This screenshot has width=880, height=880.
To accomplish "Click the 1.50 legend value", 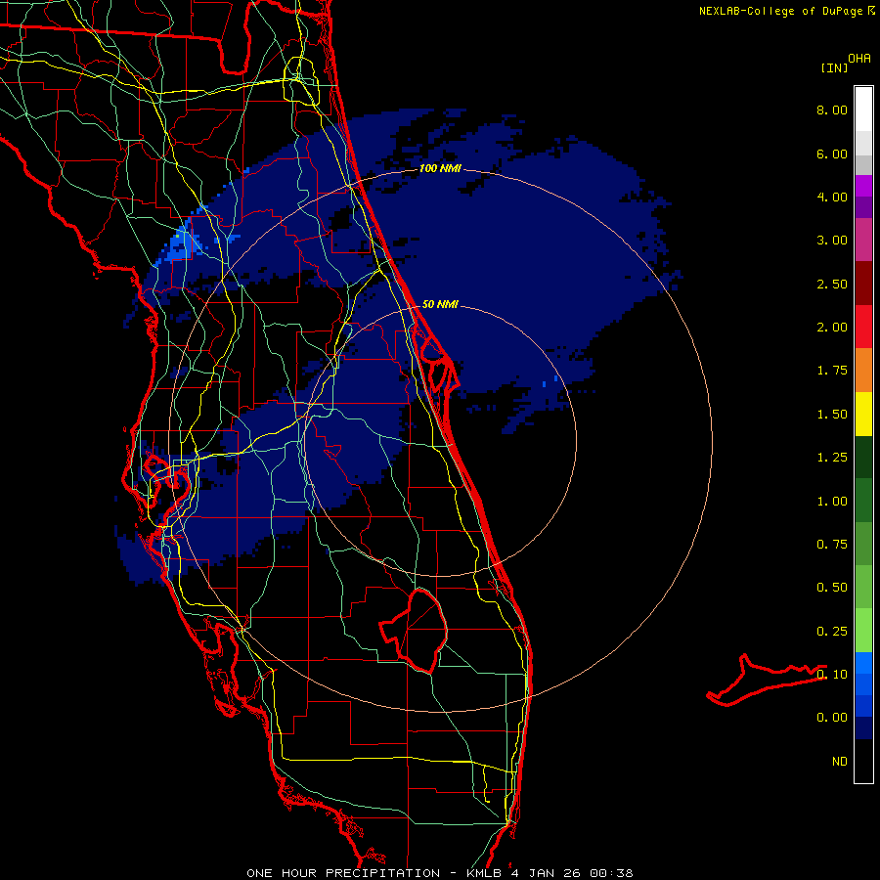I will click(832, 415).
